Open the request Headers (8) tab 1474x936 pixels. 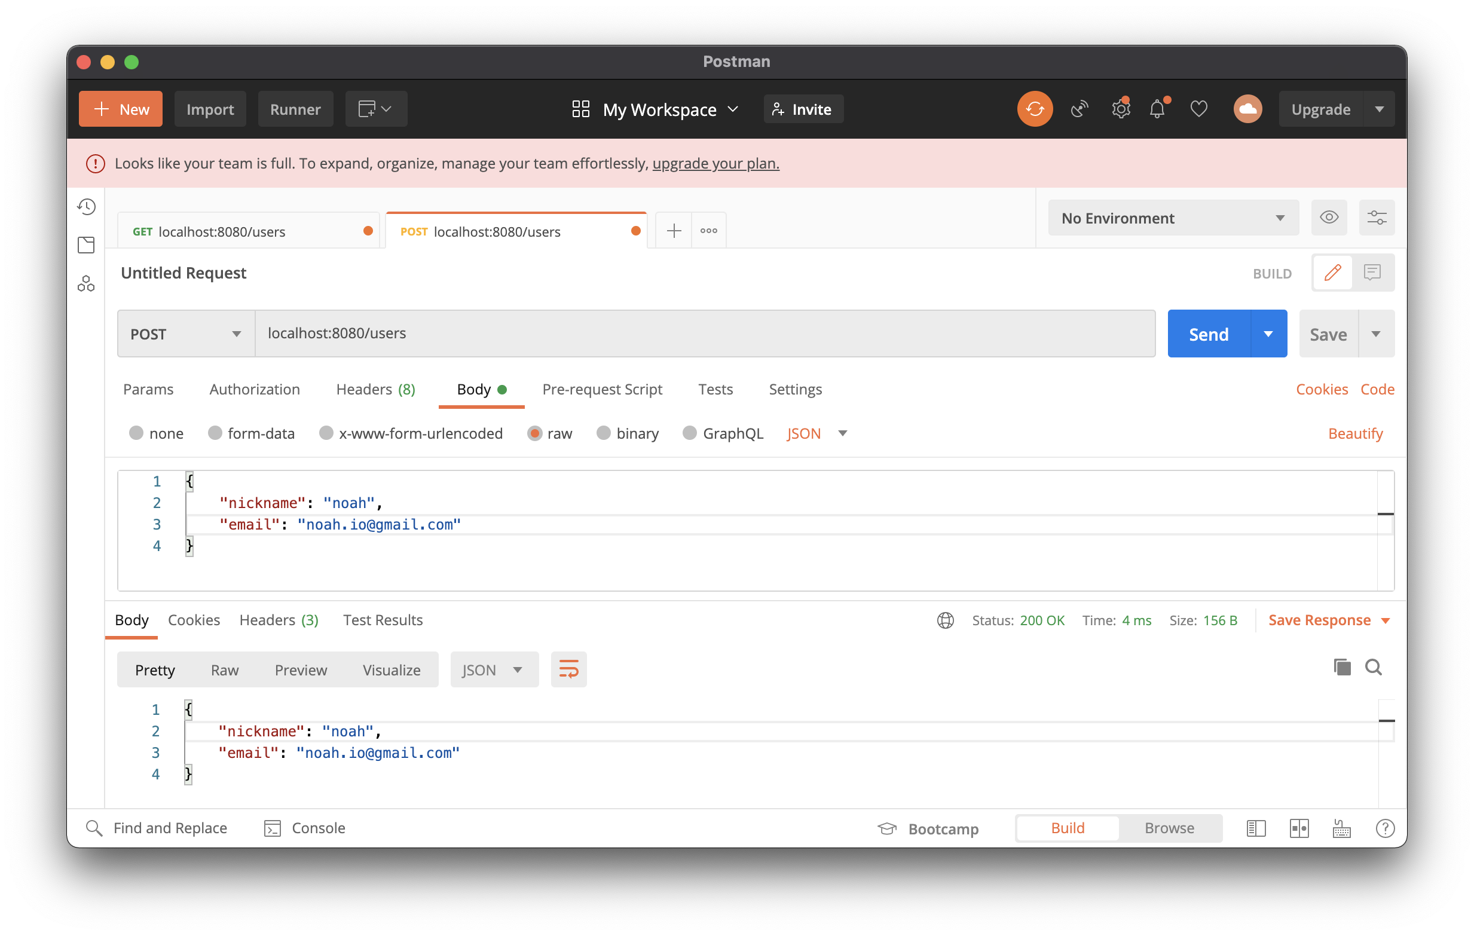[x=376, y=390]
